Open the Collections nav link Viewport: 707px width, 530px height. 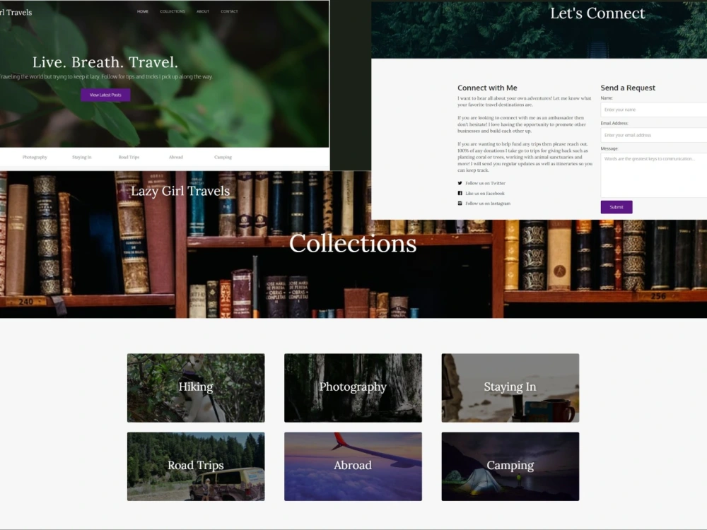[173, 11]
